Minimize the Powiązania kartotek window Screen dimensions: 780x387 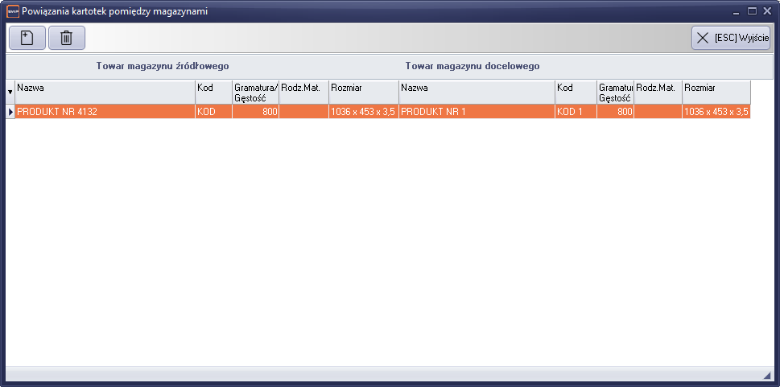(737, 11)
